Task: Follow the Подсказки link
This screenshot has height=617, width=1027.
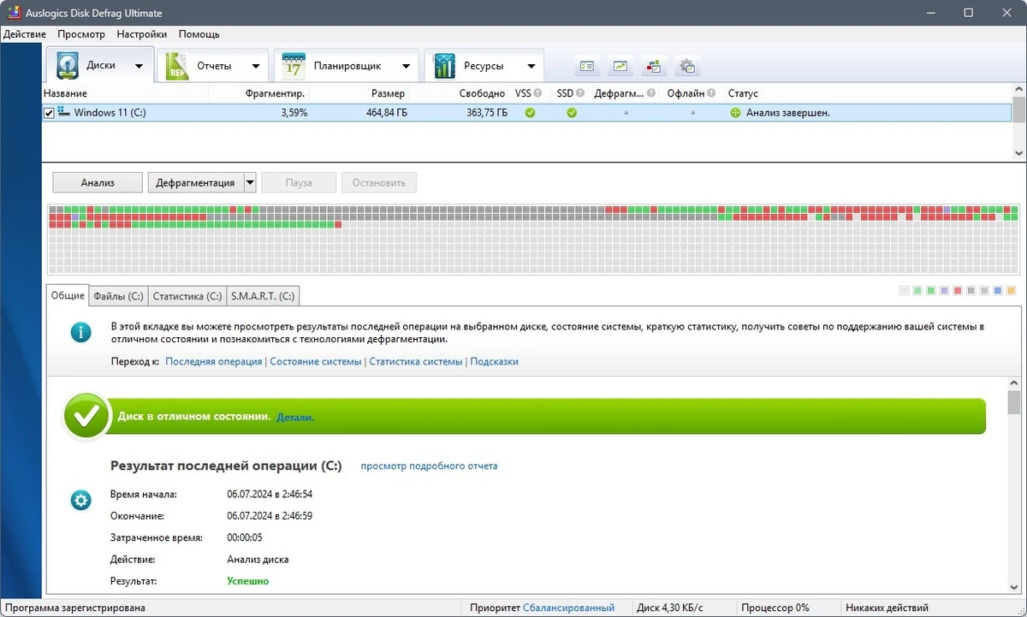Action: pyautogui.click(x=495, y=361)
